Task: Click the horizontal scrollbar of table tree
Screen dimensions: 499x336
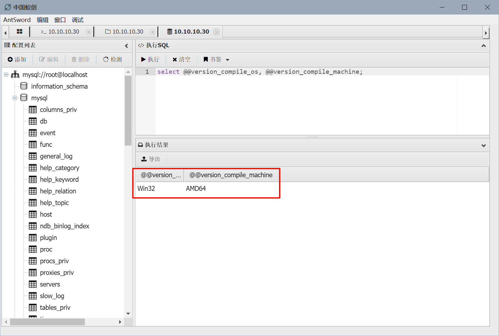Action: pyautogui.click(x=47, y=322)
